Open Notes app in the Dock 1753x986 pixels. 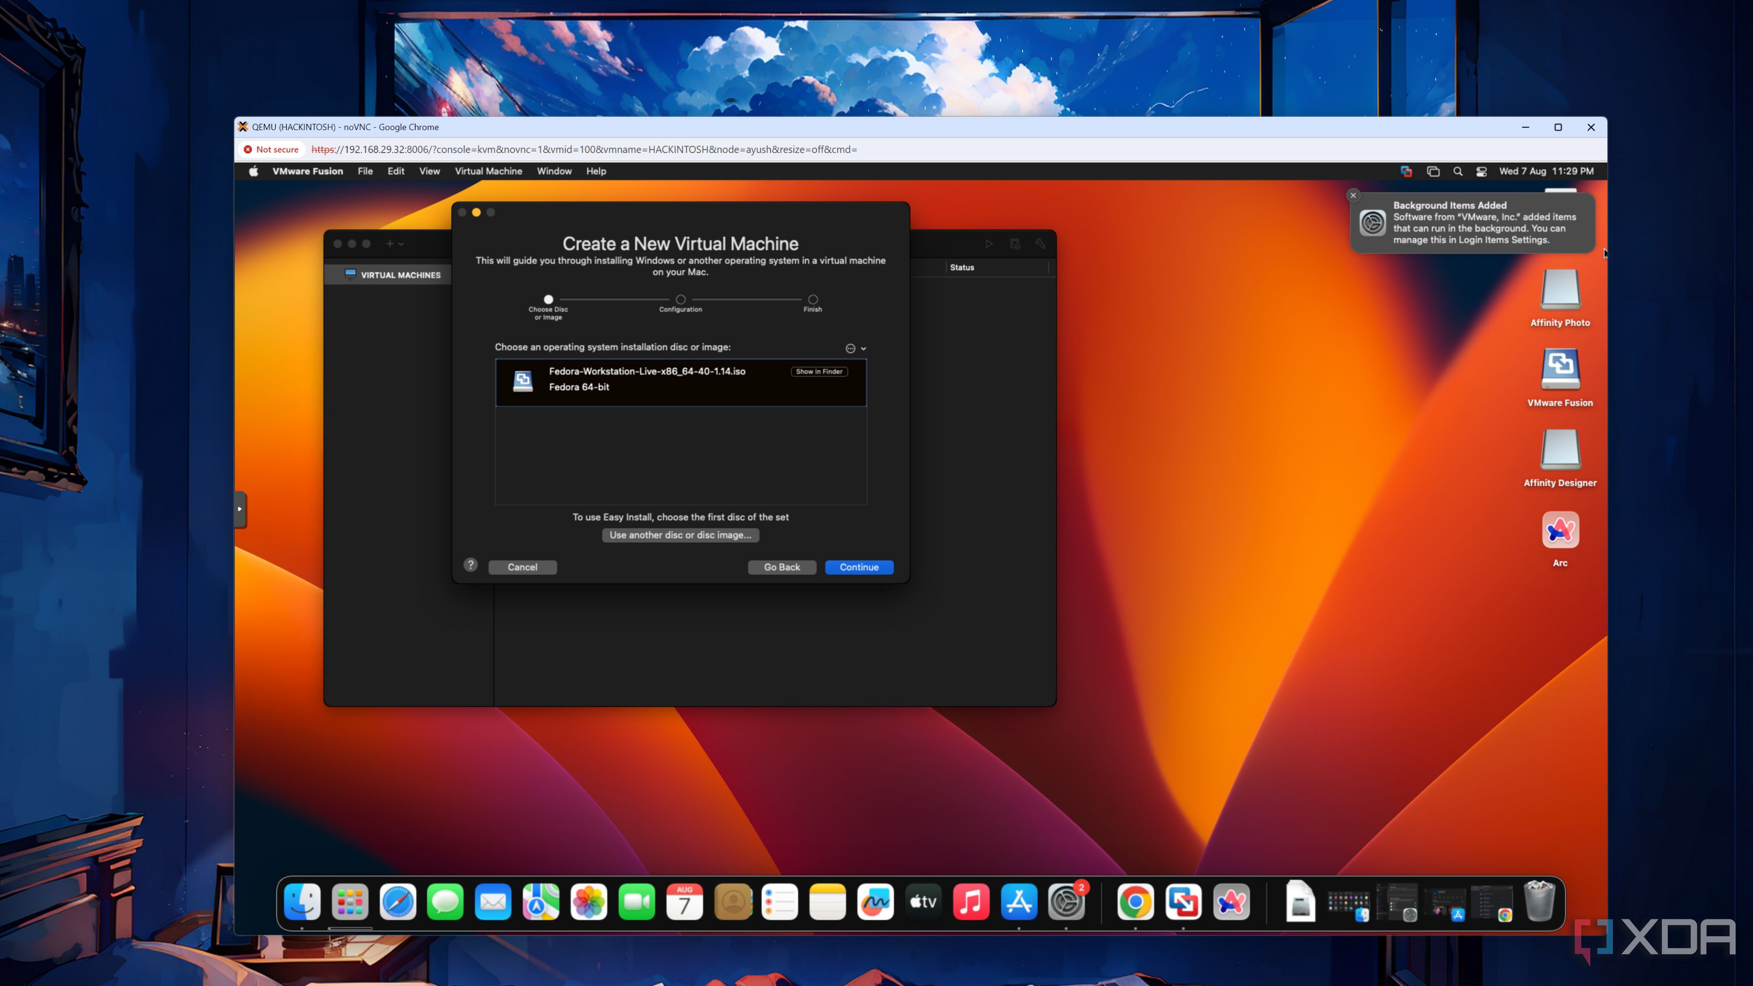point(828,902)
